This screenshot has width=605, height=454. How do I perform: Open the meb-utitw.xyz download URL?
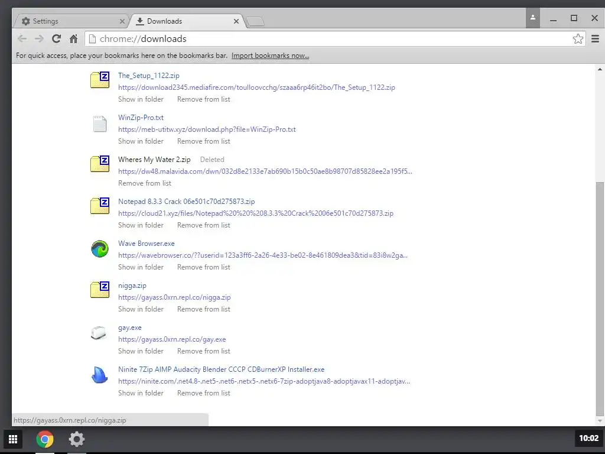207,129
